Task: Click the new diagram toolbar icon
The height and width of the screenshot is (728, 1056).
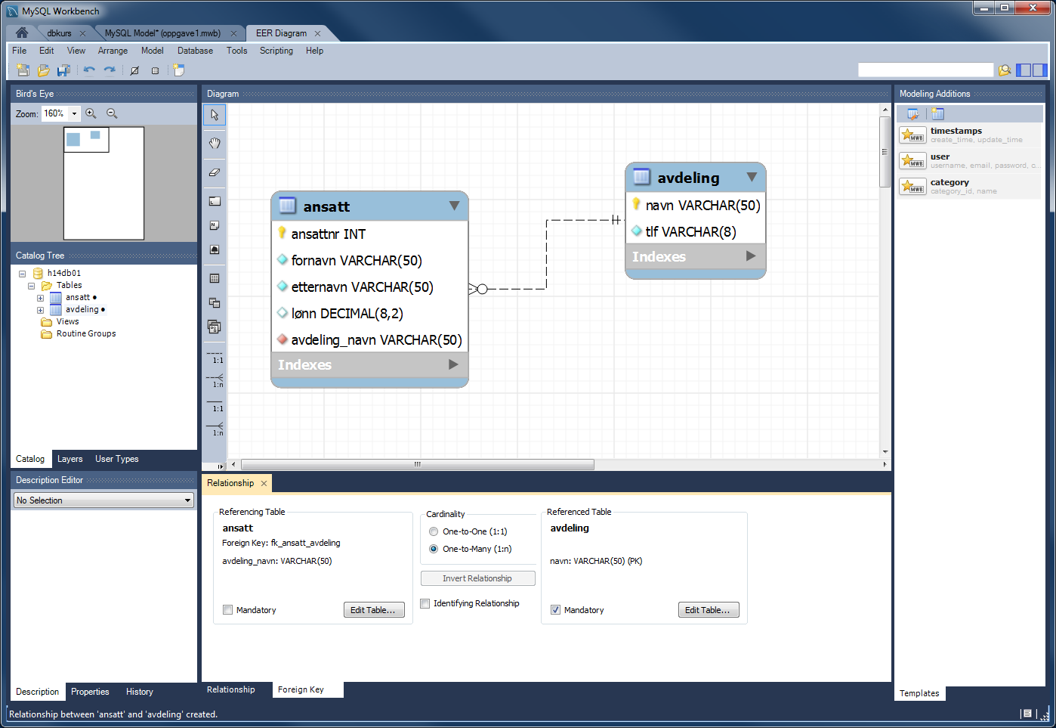Action: coord(178,70)
